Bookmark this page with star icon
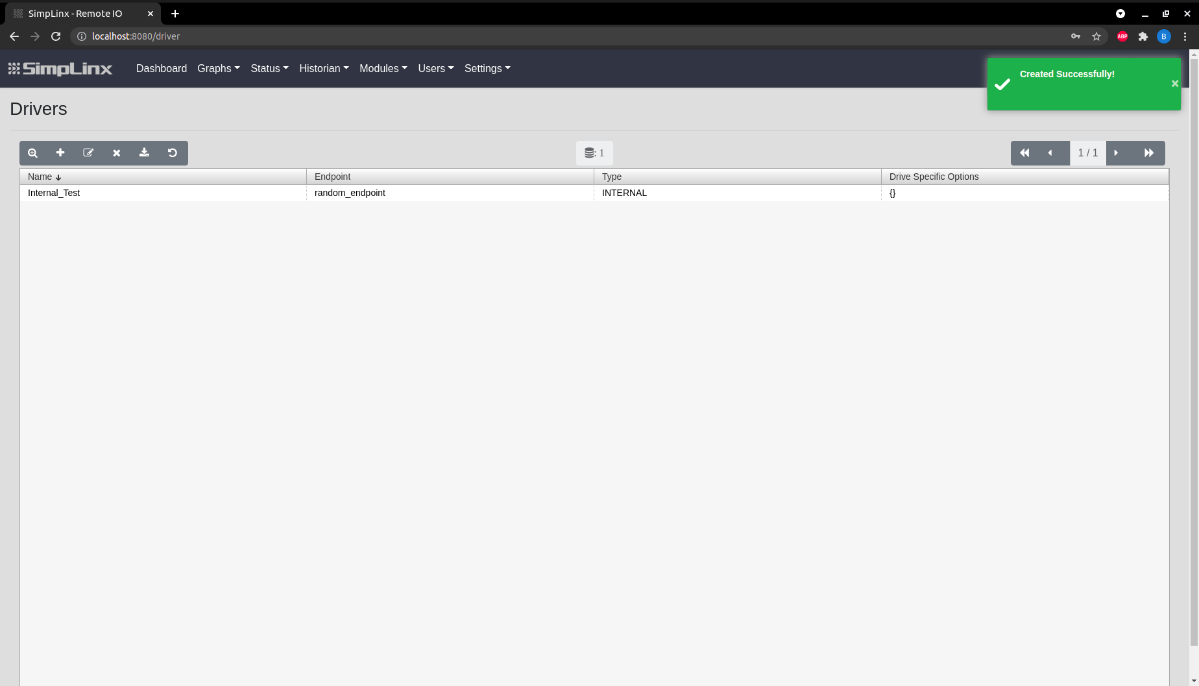Image resolution: width=1199 pixels, height=686 pixels. 1096,36
